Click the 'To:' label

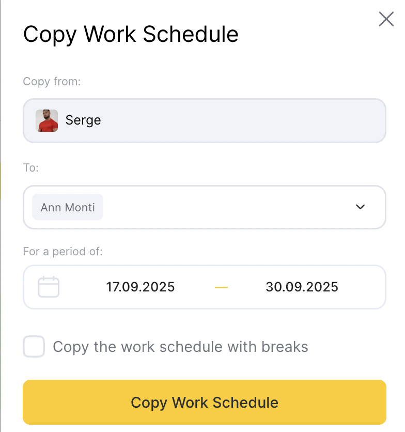31,168
